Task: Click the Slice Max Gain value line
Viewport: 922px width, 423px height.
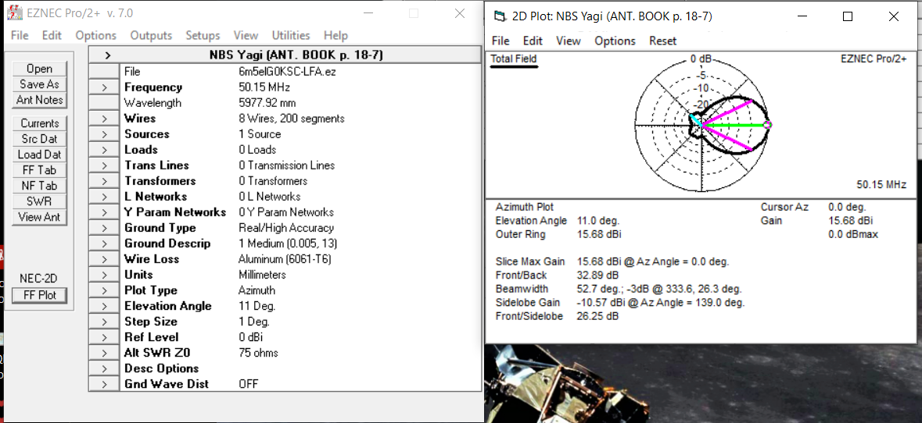Action: coord(653,261)
